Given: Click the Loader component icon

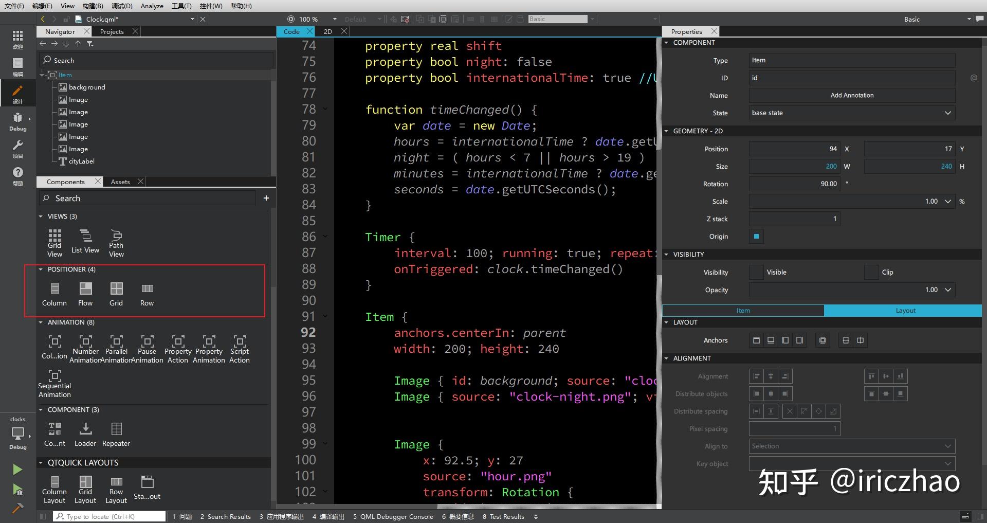Looking at the screenshot, I should point(85,429).
